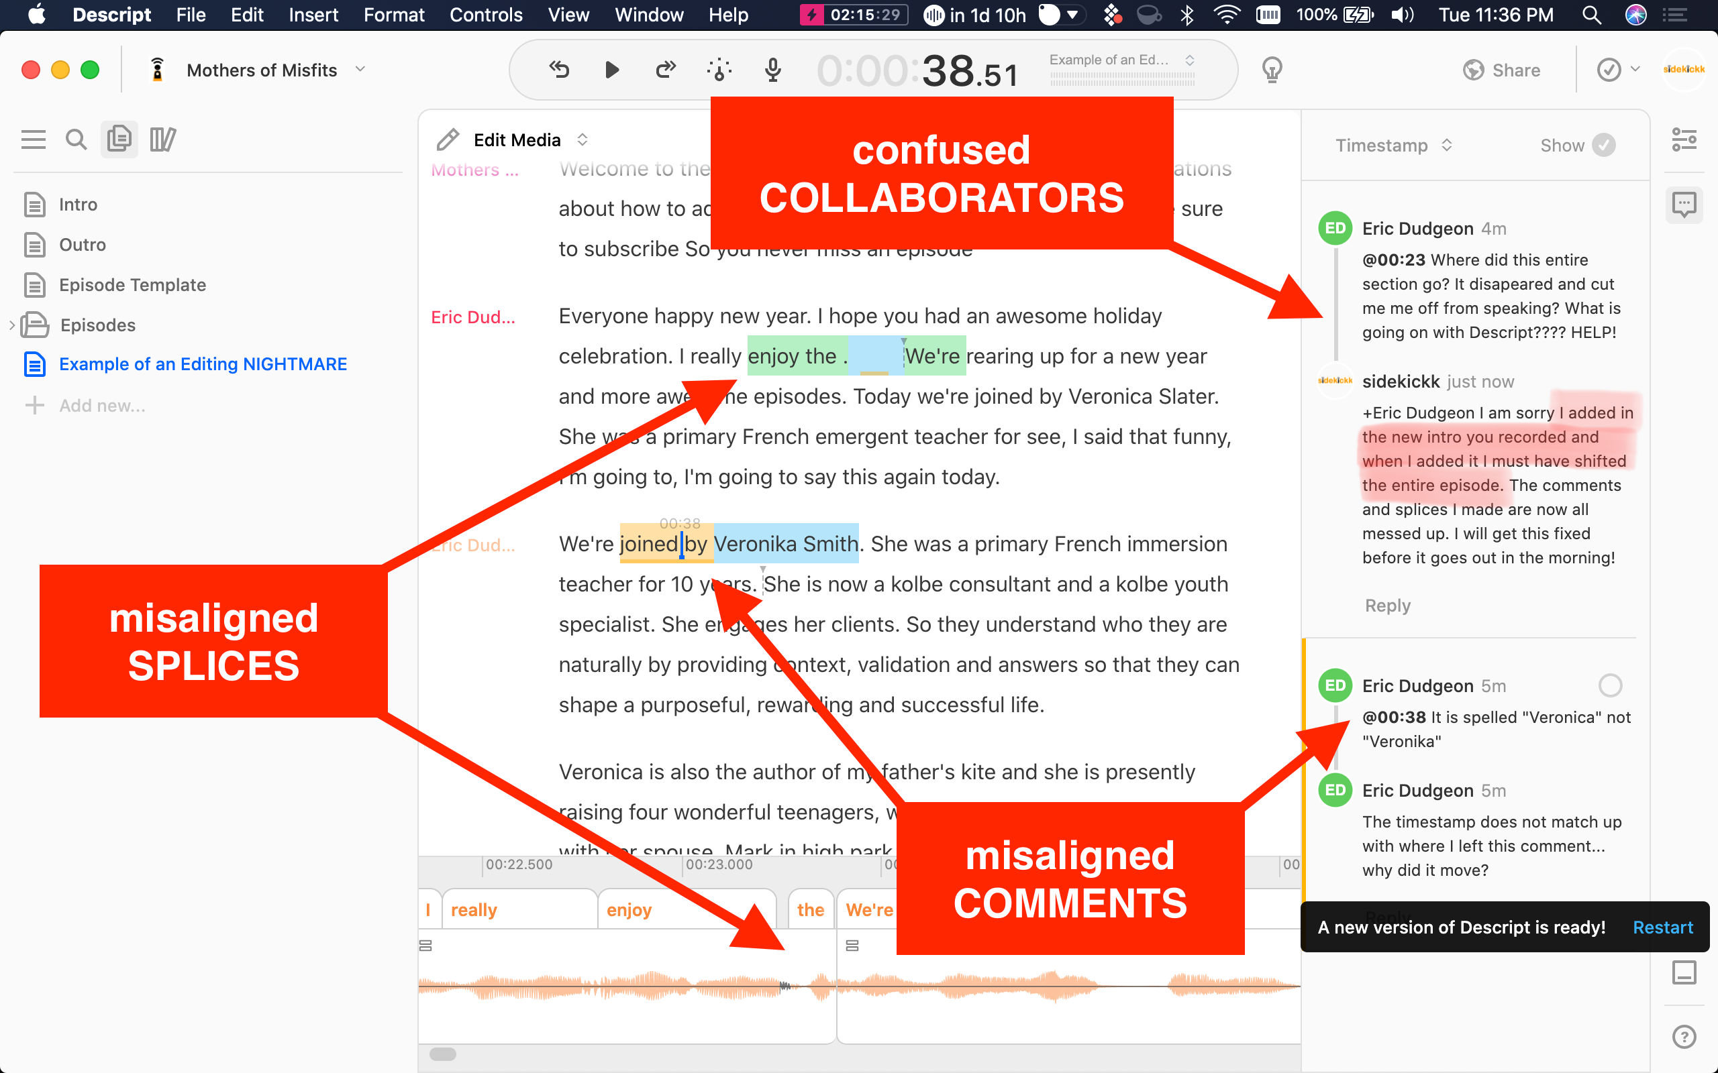Resolve Eric Dudgeon's @00:38 comment circle

point(1610,685)
